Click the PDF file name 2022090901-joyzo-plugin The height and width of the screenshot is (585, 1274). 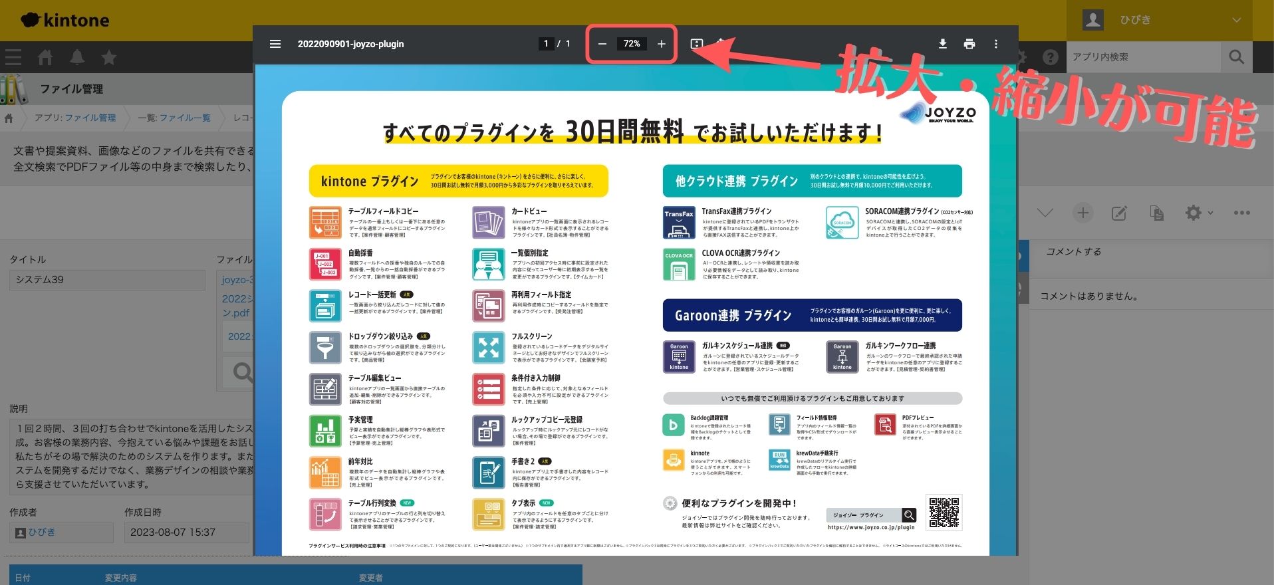[350, 44]
